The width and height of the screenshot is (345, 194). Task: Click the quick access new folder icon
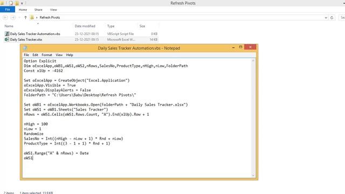tap(17, 3)
